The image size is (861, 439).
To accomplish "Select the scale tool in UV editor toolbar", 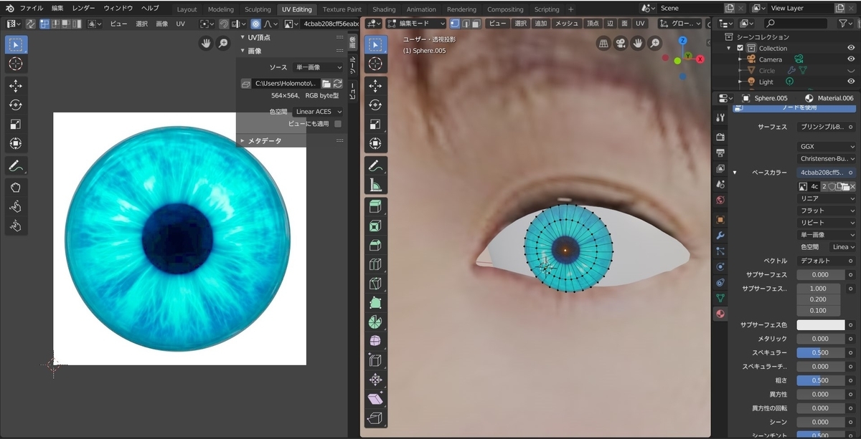I will [16, 125].
